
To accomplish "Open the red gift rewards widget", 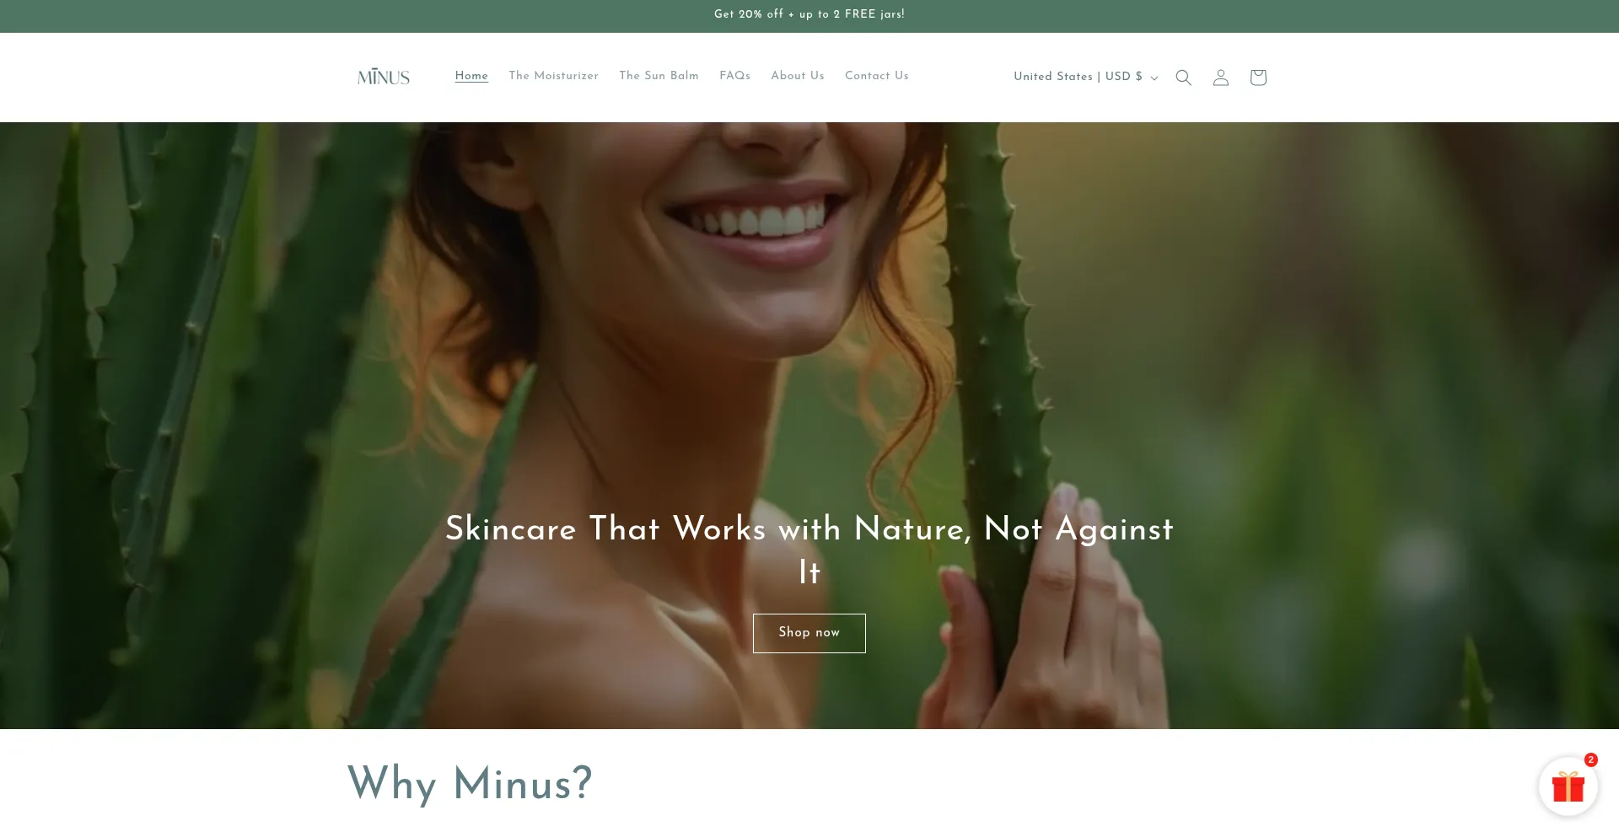I will click(1568, 786).
